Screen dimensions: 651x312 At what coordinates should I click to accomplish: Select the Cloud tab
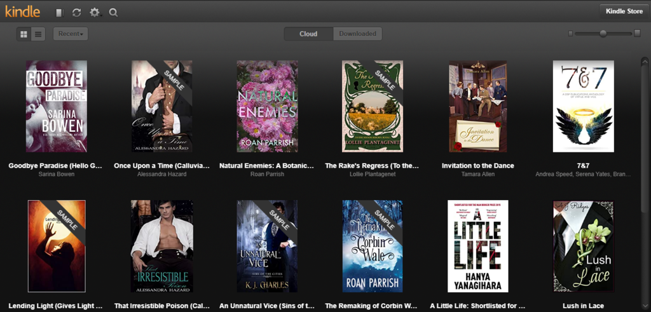point(308,34)
